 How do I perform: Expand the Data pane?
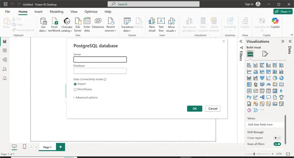pyautogui.click(x=290, y=41)
